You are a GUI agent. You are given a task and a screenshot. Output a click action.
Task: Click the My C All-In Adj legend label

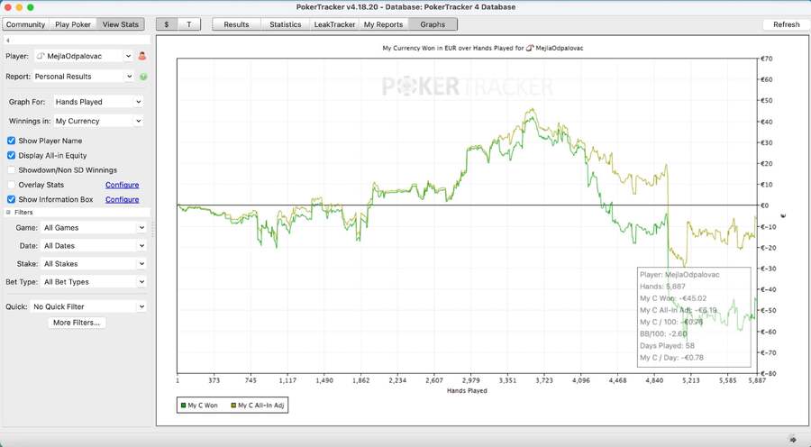pyautogui.click(x=260, y=406)
